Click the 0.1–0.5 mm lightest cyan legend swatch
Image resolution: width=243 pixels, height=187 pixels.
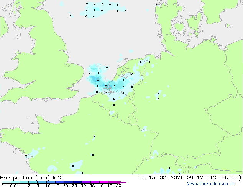pos(7,182)
